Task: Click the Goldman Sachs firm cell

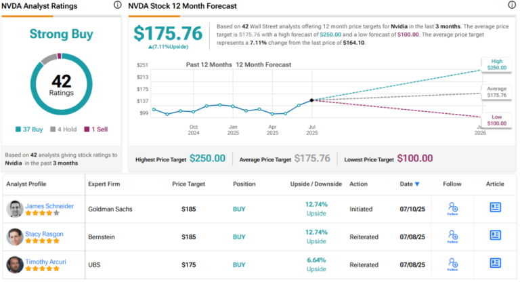Action: coord(110,209)
